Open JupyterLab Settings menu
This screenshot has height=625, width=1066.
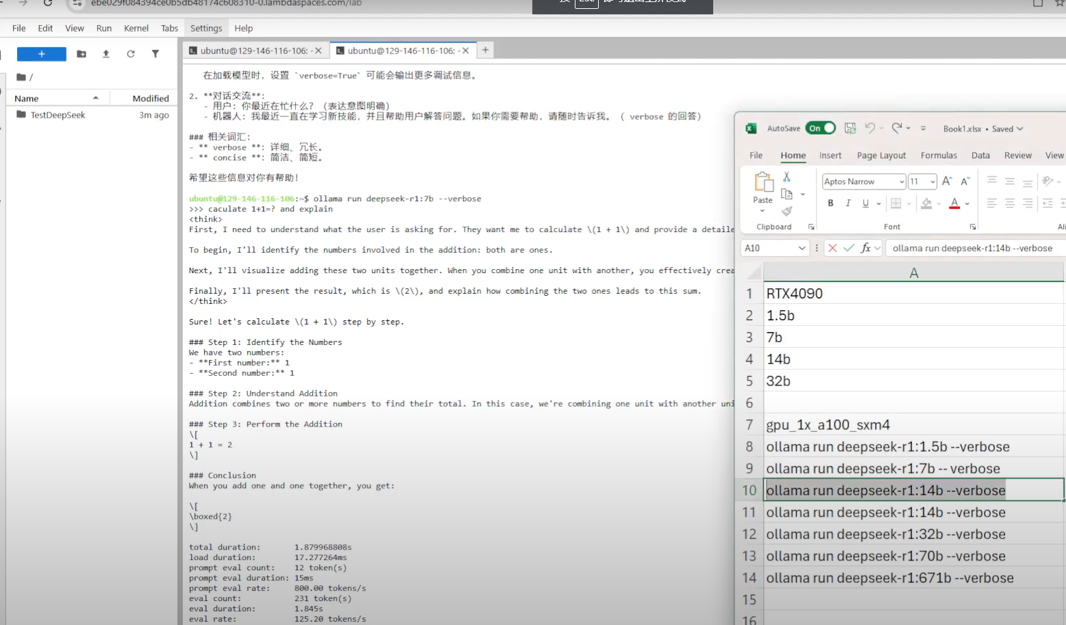pyautogui.click(x=206, y=28)
